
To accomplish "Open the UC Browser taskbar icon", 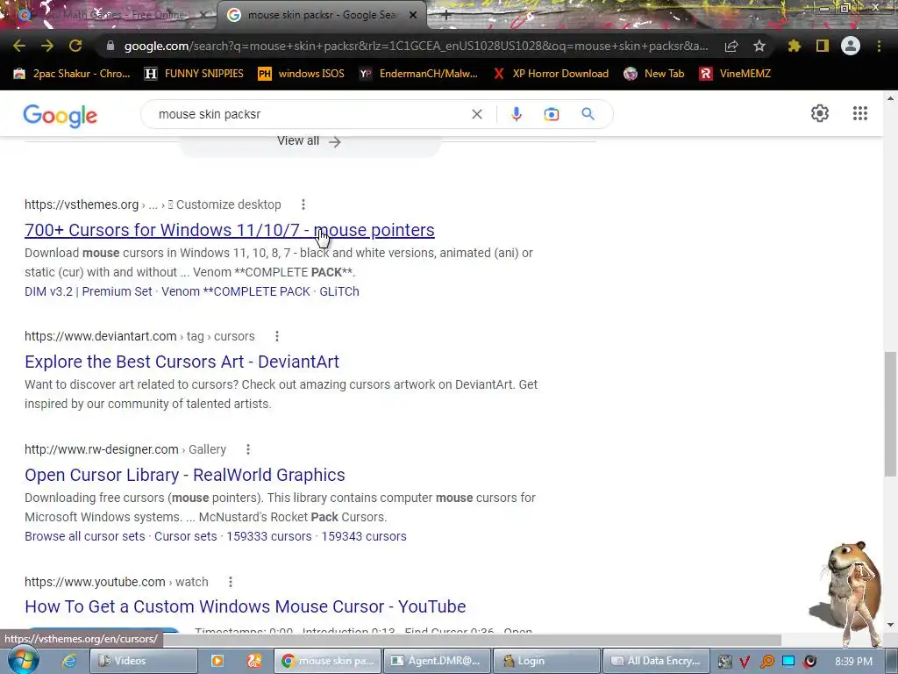I will (x=254, y=661).
